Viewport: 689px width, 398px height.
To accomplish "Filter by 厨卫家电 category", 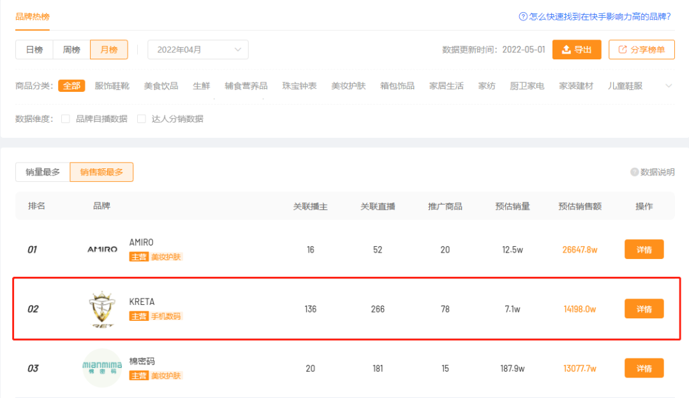I will (x=527, y=86).
